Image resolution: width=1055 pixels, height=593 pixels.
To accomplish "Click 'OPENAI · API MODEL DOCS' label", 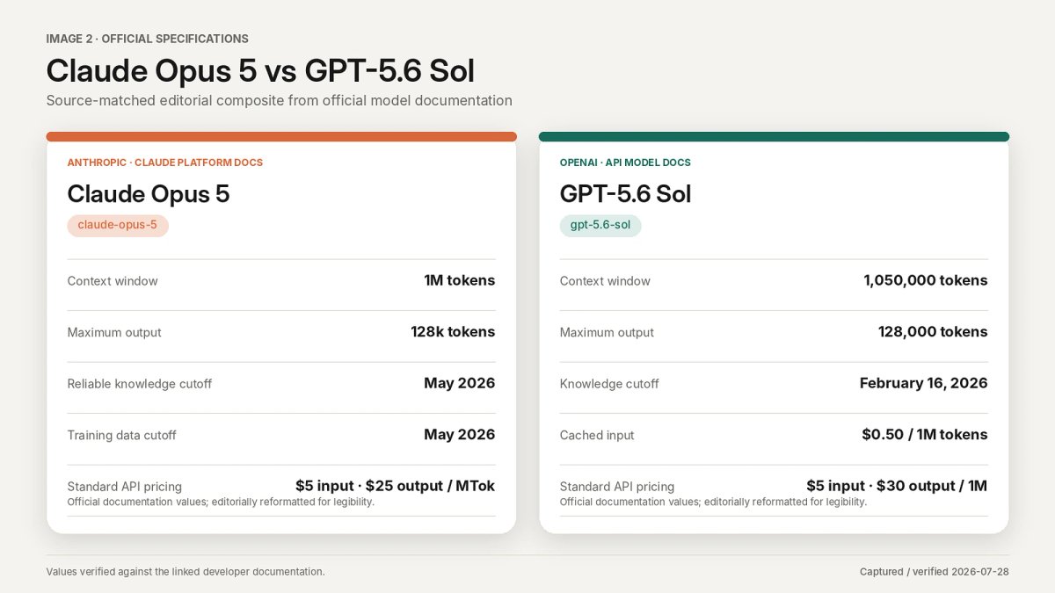I will (x=625, y=163).
